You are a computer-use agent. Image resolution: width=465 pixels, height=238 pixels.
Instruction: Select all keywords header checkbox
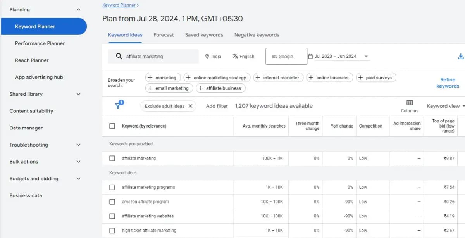pyautogui.click(x=112, y=126)
